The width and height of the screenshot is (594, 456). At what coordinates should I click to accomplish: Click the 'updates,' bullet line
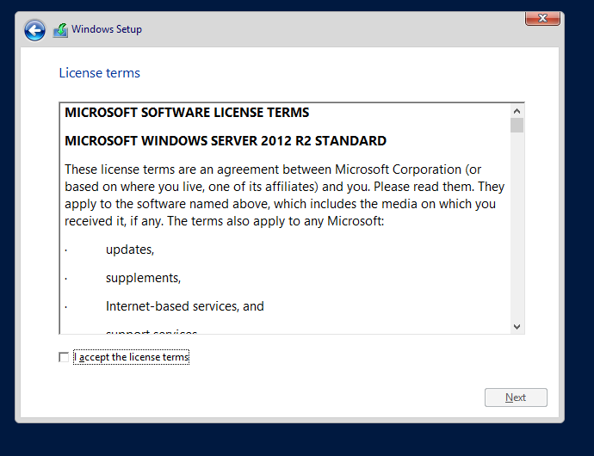[x=130, y=250]
